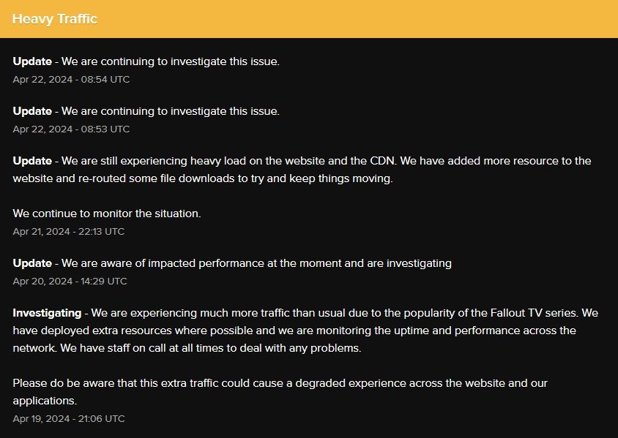Click the Heavy Traffic incident title
618x438 pixels.
coord(54,19)
